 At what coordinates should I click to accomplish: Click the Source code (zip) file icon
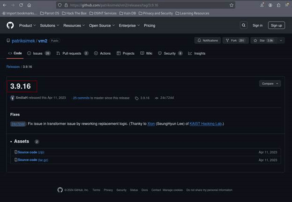16,152
